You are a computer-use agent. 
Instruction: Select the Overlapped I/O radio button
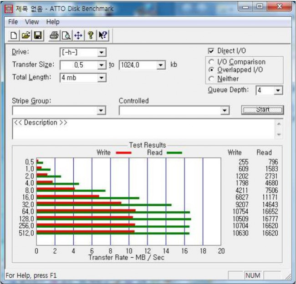211,70
